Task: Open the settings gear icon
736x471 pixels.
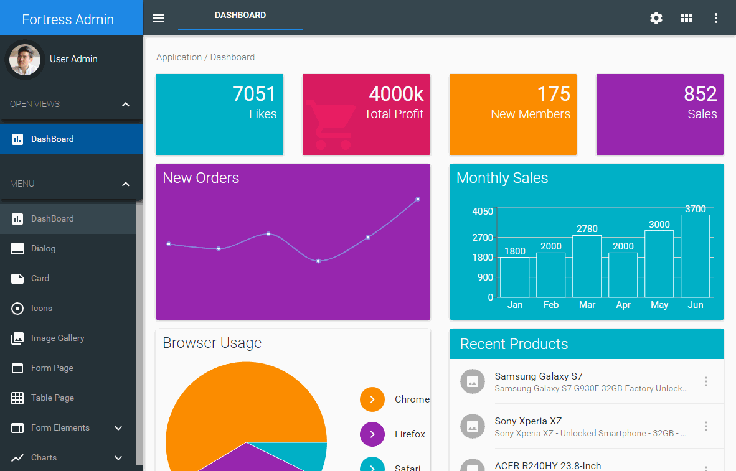Action: 656,18
